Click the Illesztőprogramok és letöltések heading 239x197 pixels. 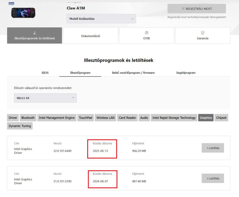[119, 60]
